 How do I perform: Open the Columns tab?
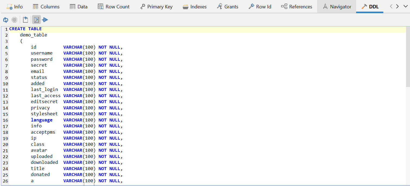point(46,6)
